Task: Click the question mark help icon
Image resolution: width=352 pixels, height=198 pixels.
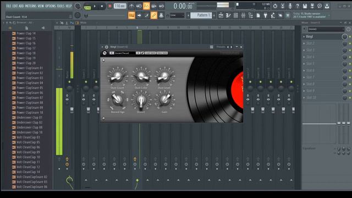Action: click(x=298, y=6)
